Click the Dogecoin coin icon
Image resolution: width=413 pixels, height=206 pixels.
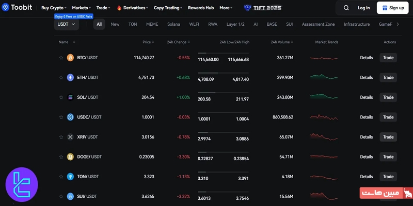(x=70, y=157)
